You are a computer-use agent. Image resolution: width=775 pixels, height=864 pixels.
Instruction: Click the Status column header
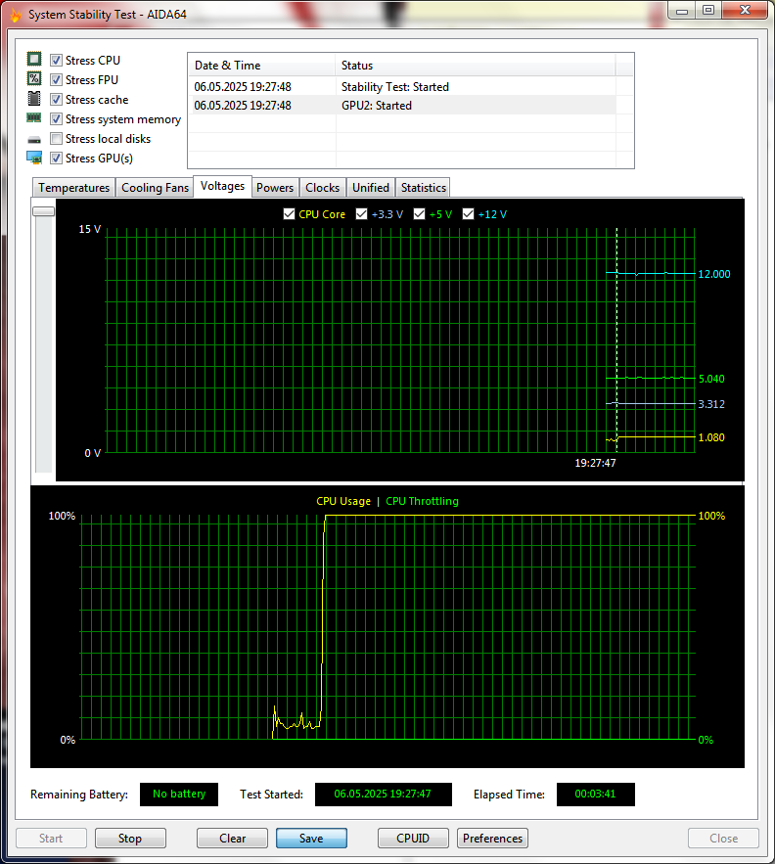[476, 65]
